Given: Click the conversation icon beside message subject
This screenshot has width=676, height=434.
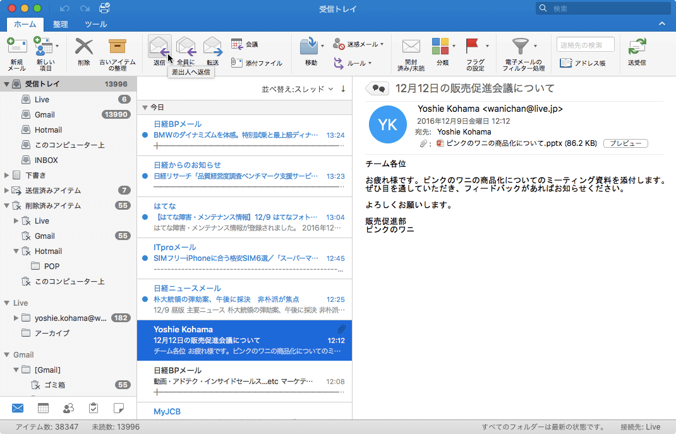Looking at the screenshot, I should [378, 88].
